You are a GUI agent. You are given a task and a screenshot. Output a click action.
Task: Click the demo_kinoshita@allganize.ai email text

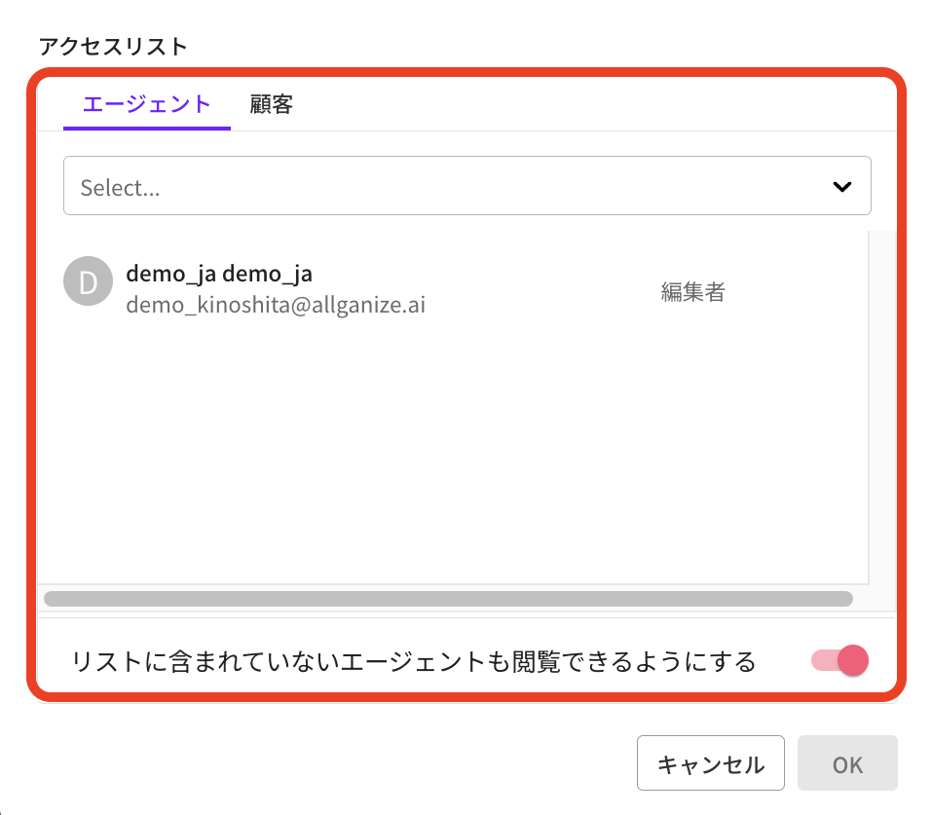tap(276, 306)
